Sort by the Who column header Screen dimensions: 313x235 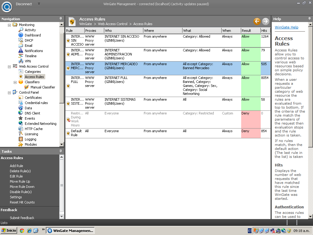pos(123,31)
